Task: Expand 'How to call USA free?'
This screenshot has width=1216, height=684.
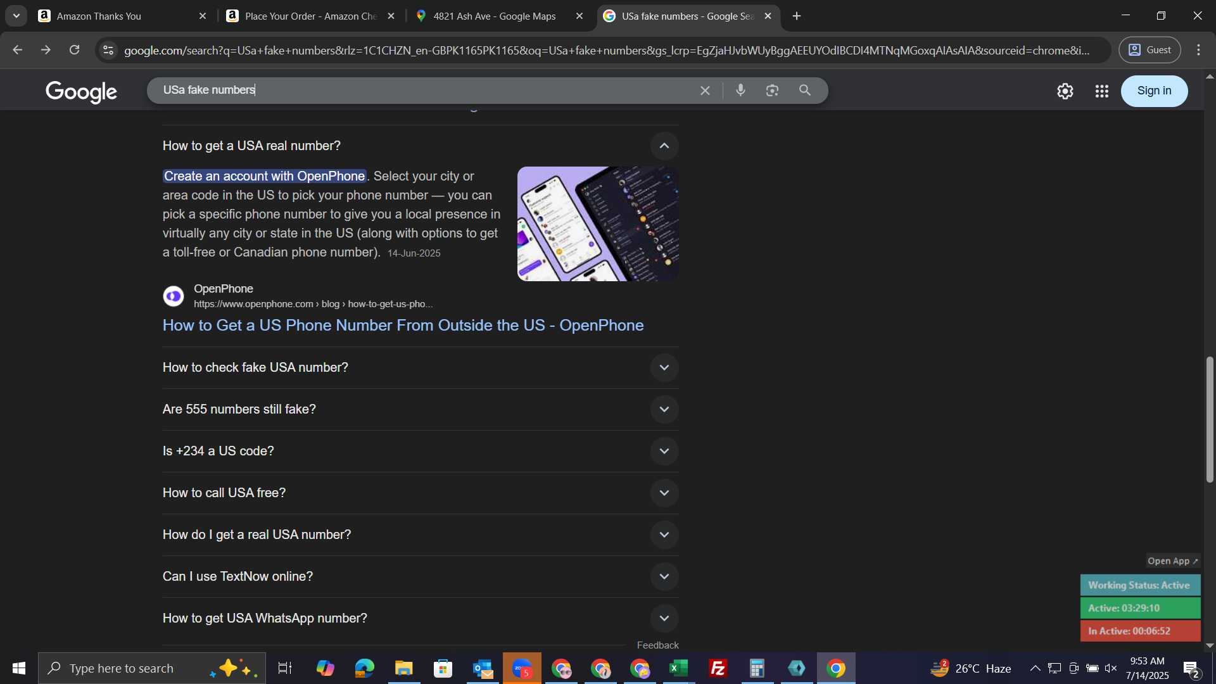Action: (664, 493)
